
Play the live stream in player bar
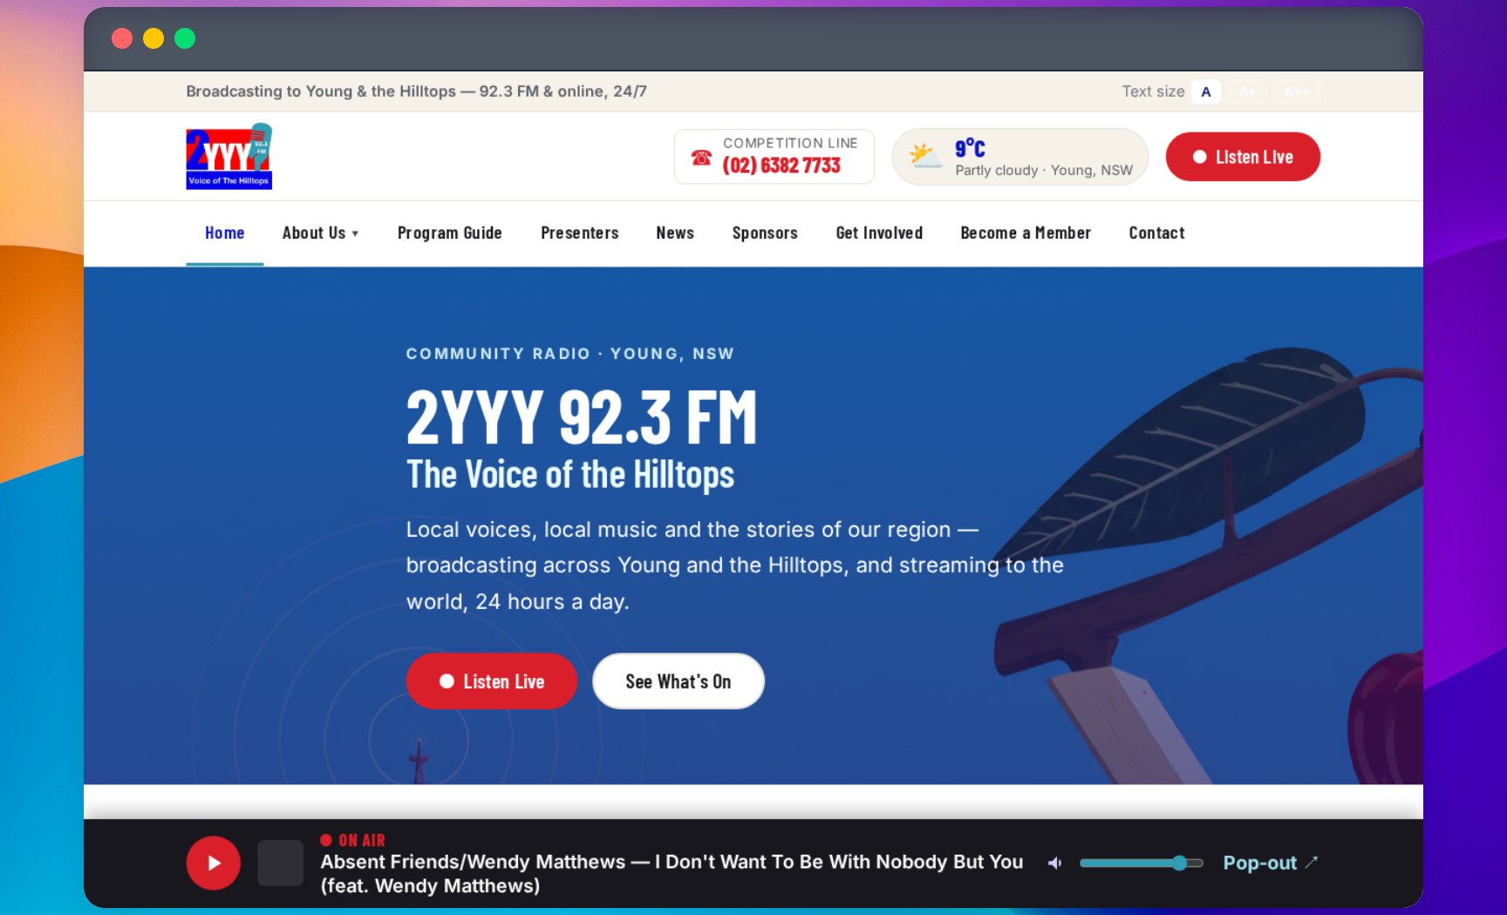tap(213, 863)
